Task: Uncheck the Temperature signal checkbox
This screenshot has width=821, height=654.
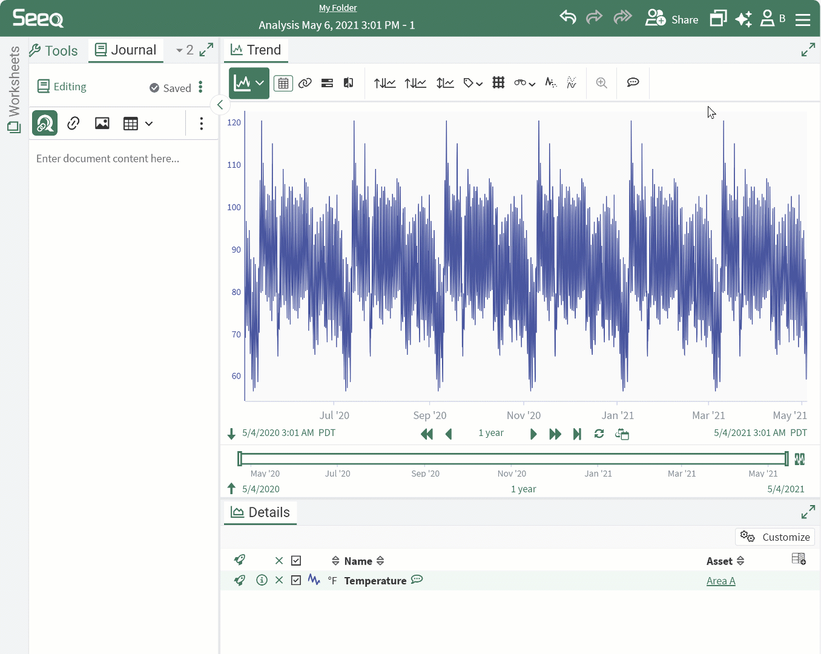Action: click(296, 580)
